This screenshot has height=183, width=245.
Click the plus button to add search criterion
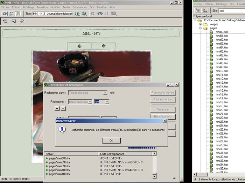[57, 108]
